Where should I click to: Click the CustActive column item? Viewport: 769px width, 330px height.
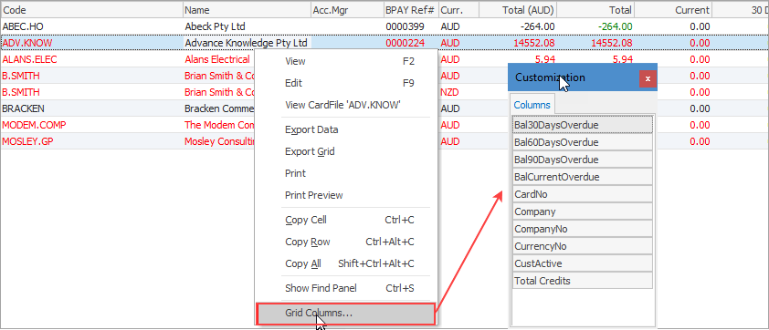583,263
